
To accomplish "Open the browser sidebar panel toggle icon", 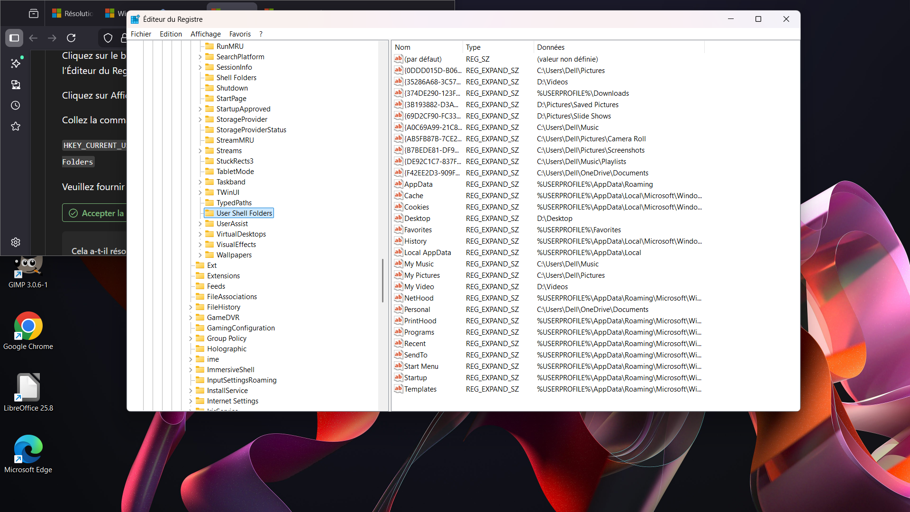I will [x=14, y=38].
